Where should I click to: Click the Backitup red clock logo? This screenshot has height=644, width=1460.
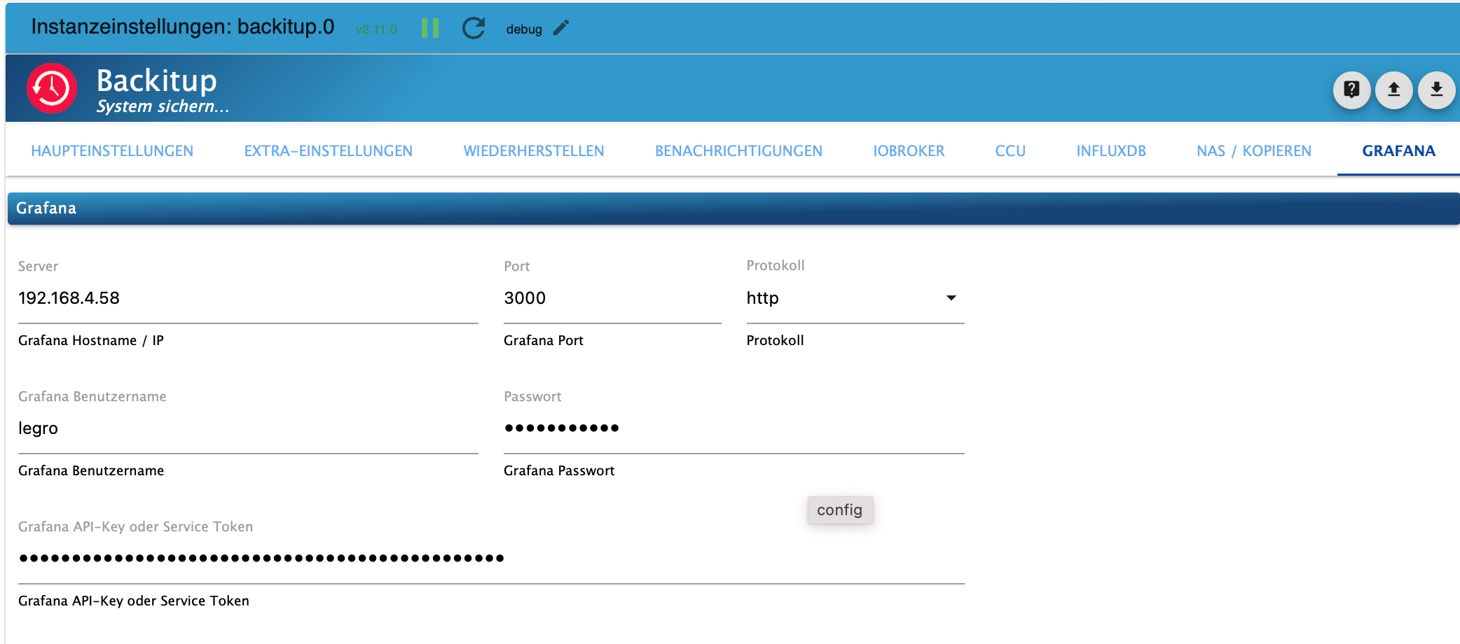click(x=52, y=88)
